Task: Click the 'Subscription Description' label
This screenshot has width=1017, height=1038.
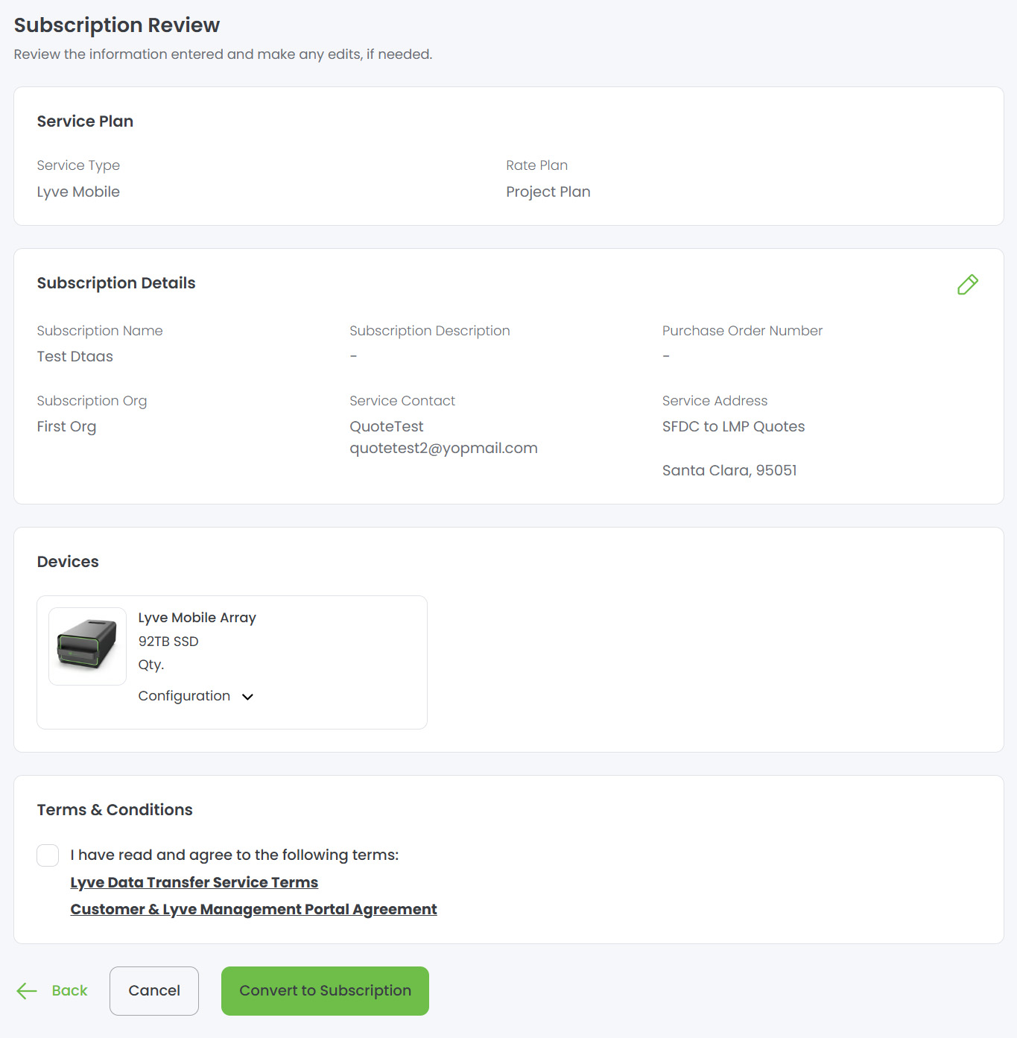Action: (x=429, y=331)
